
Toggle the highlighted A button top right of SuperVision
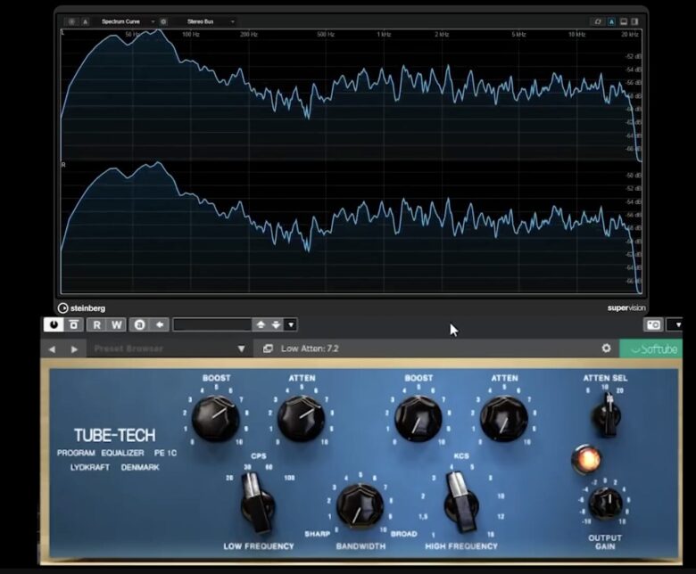point(611,21)
